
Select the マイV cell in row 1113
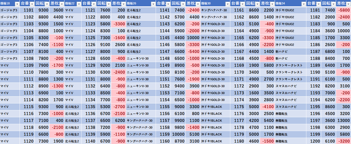coord(10,93)
